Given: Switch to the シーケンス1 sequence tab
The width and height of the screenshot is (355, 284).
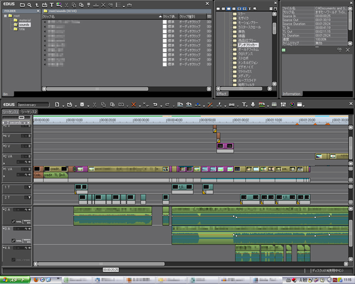Looking at the screenshot, I should tap(10, 111).
